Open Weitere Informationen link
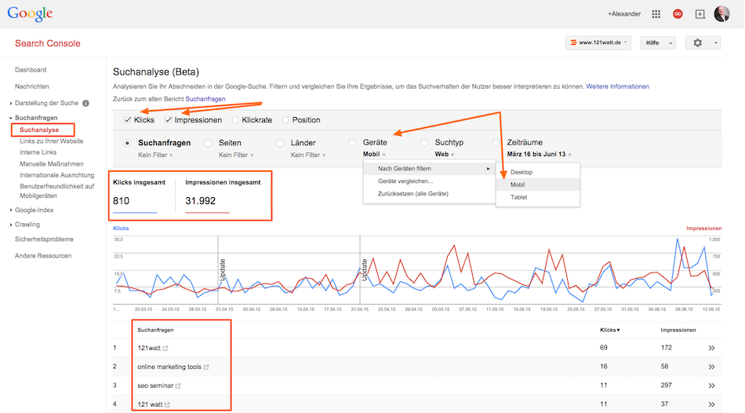The width and height of the screenshot is (745, 413). click(618, 86)
